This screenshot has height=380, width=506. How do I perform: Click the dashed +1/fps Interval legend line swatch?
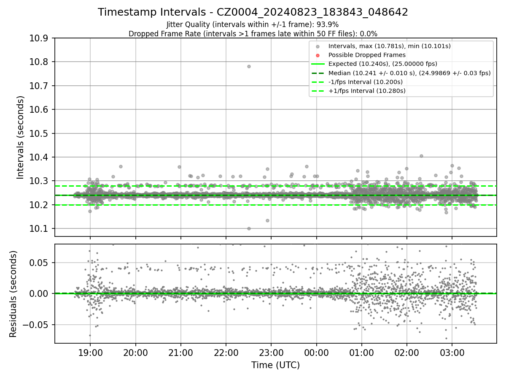[x=318, y=91]
